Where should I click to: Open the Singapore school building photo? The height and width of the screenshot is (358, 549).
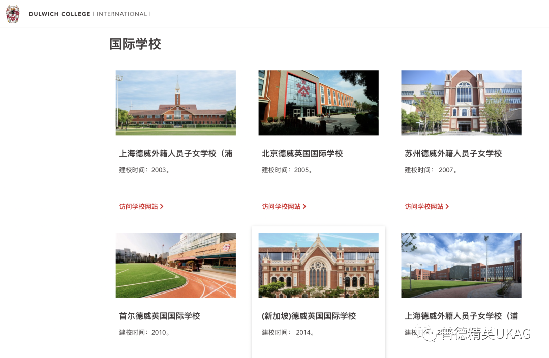pyautogui.click(x=319, y=266)
